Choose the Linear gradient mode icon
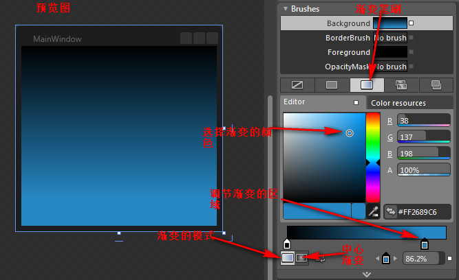The image size is (459, 280). 288,258
